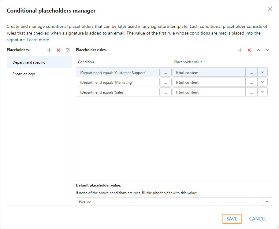Remove the selected rule using the red X
The image size is (279, 229).
[249, 50]
